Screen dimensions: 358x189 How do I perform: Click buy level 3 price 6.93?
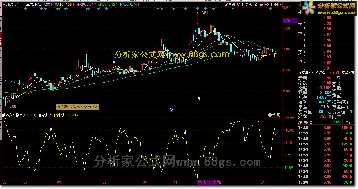point(327,57)
